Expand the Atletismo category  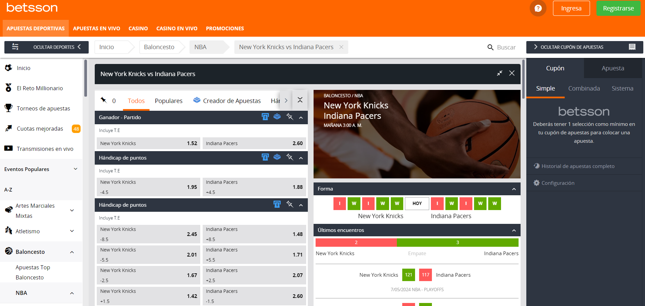click(x=72, y=231)
